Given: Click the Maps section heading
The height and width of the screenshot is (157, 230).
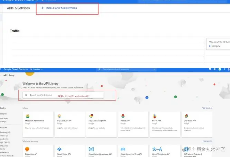Looking at the screenshot, I should (25, 108).
